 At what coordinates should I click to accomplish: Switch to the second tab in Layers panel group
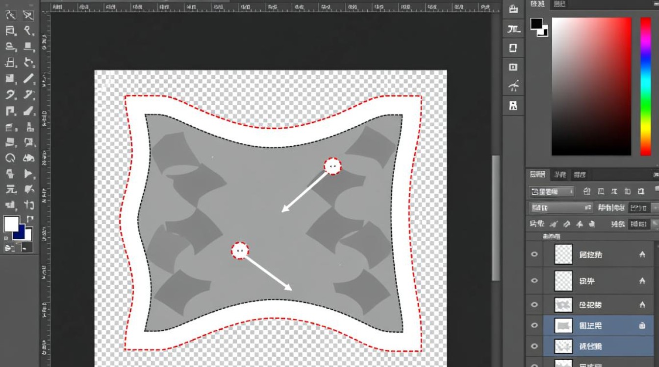pos(559,175)
